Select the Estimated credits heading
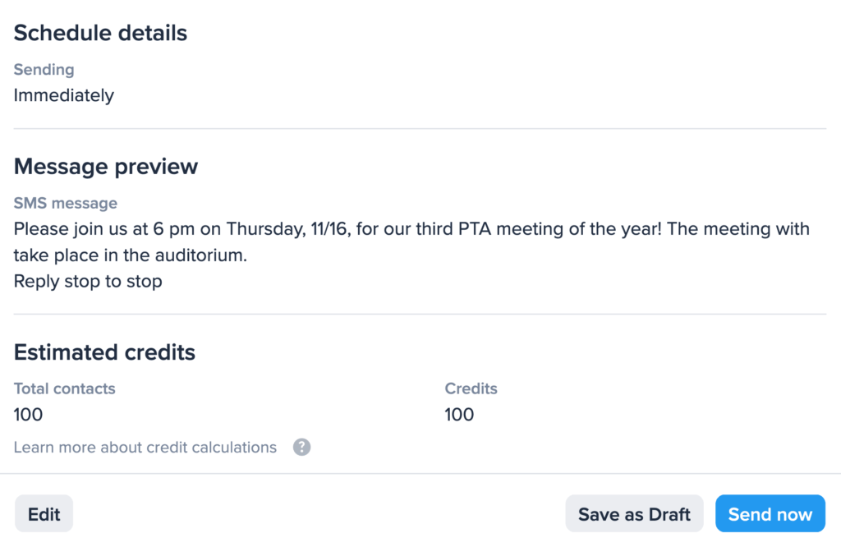 104,352
